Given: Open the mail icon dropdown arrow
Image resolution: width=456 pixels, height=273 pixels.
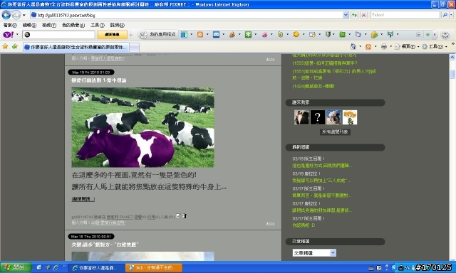Looking at the screenshot, I should (x=223, y=35).
